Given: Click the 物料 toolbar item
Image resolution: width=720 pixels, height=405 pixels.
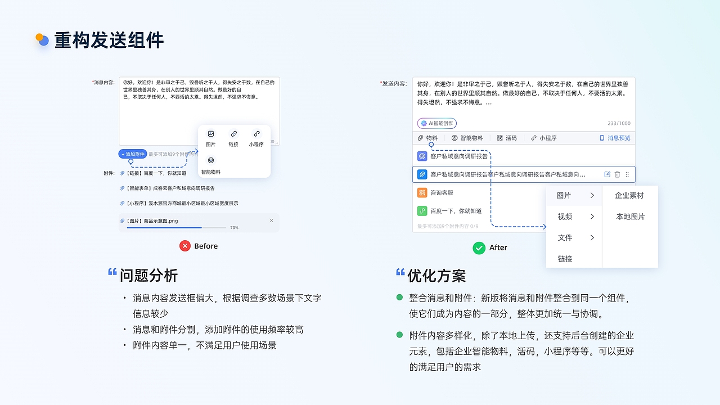Looking at the screenshot, I should point(427,138).
